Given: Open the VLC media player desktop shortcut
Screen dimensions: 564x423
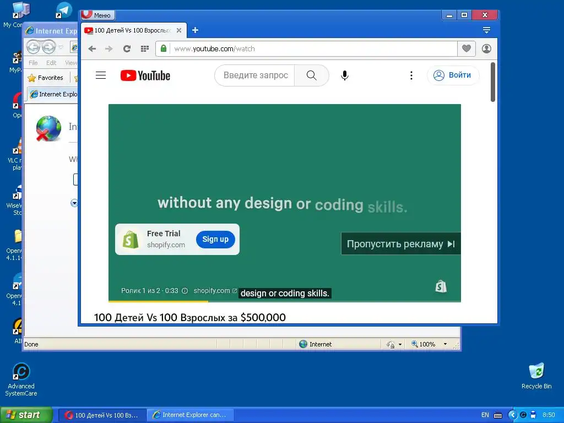Looking at the screenshot, I should pos(15,155).
